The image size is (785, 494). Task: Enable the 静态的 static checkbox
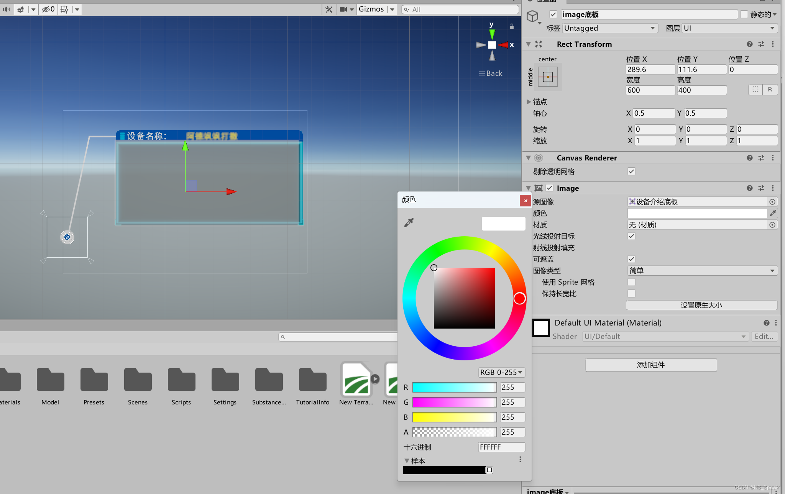[744, 15]
